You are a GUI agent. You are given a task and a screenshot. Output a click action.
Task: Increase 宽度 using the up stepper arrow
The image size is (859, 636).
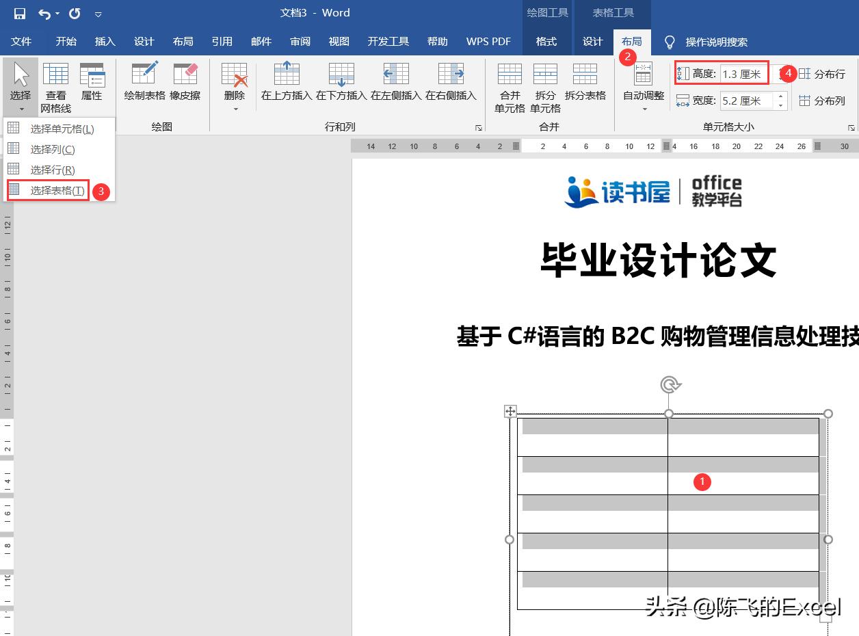(780, 96)
